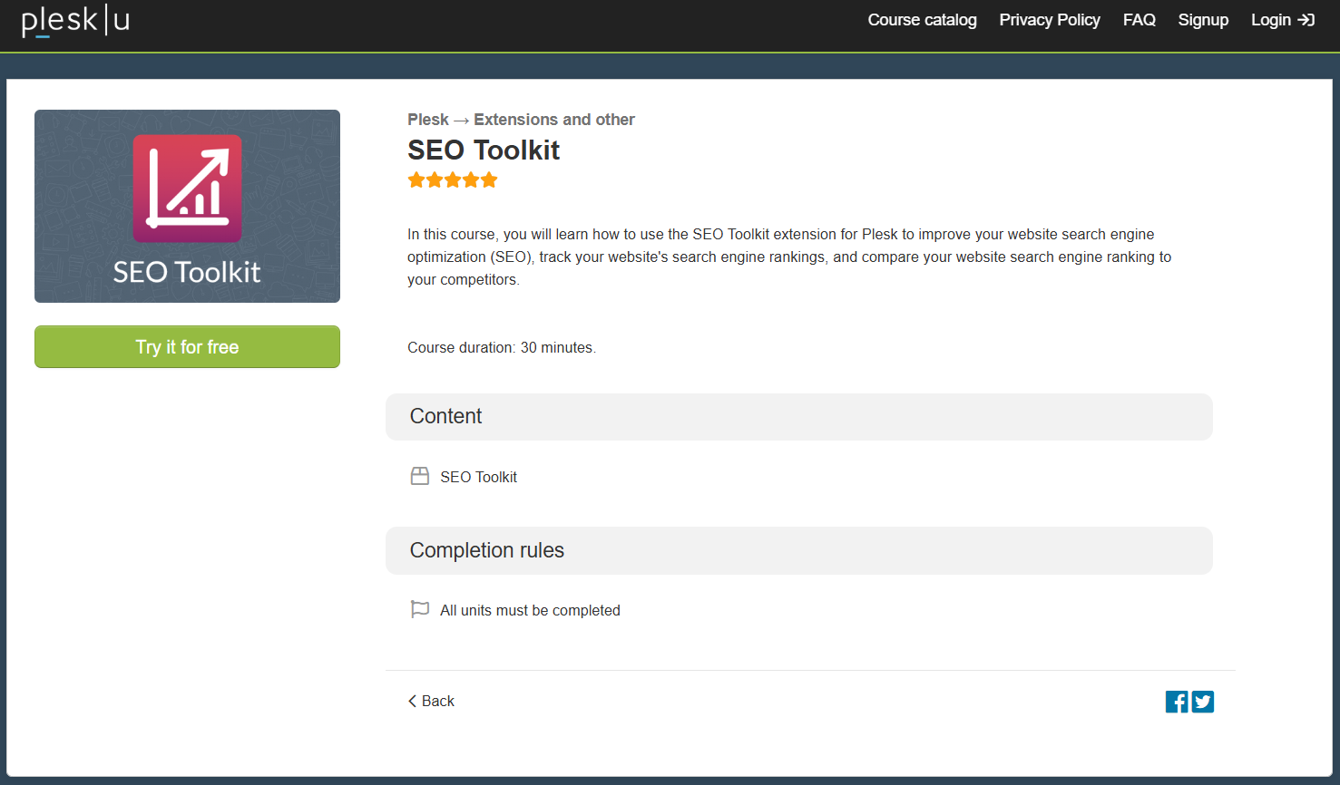Image resolution: width=1340 pixels, height=785 pixels.
Task: Click the Try it for free button
Action: [x=187, y=347]
